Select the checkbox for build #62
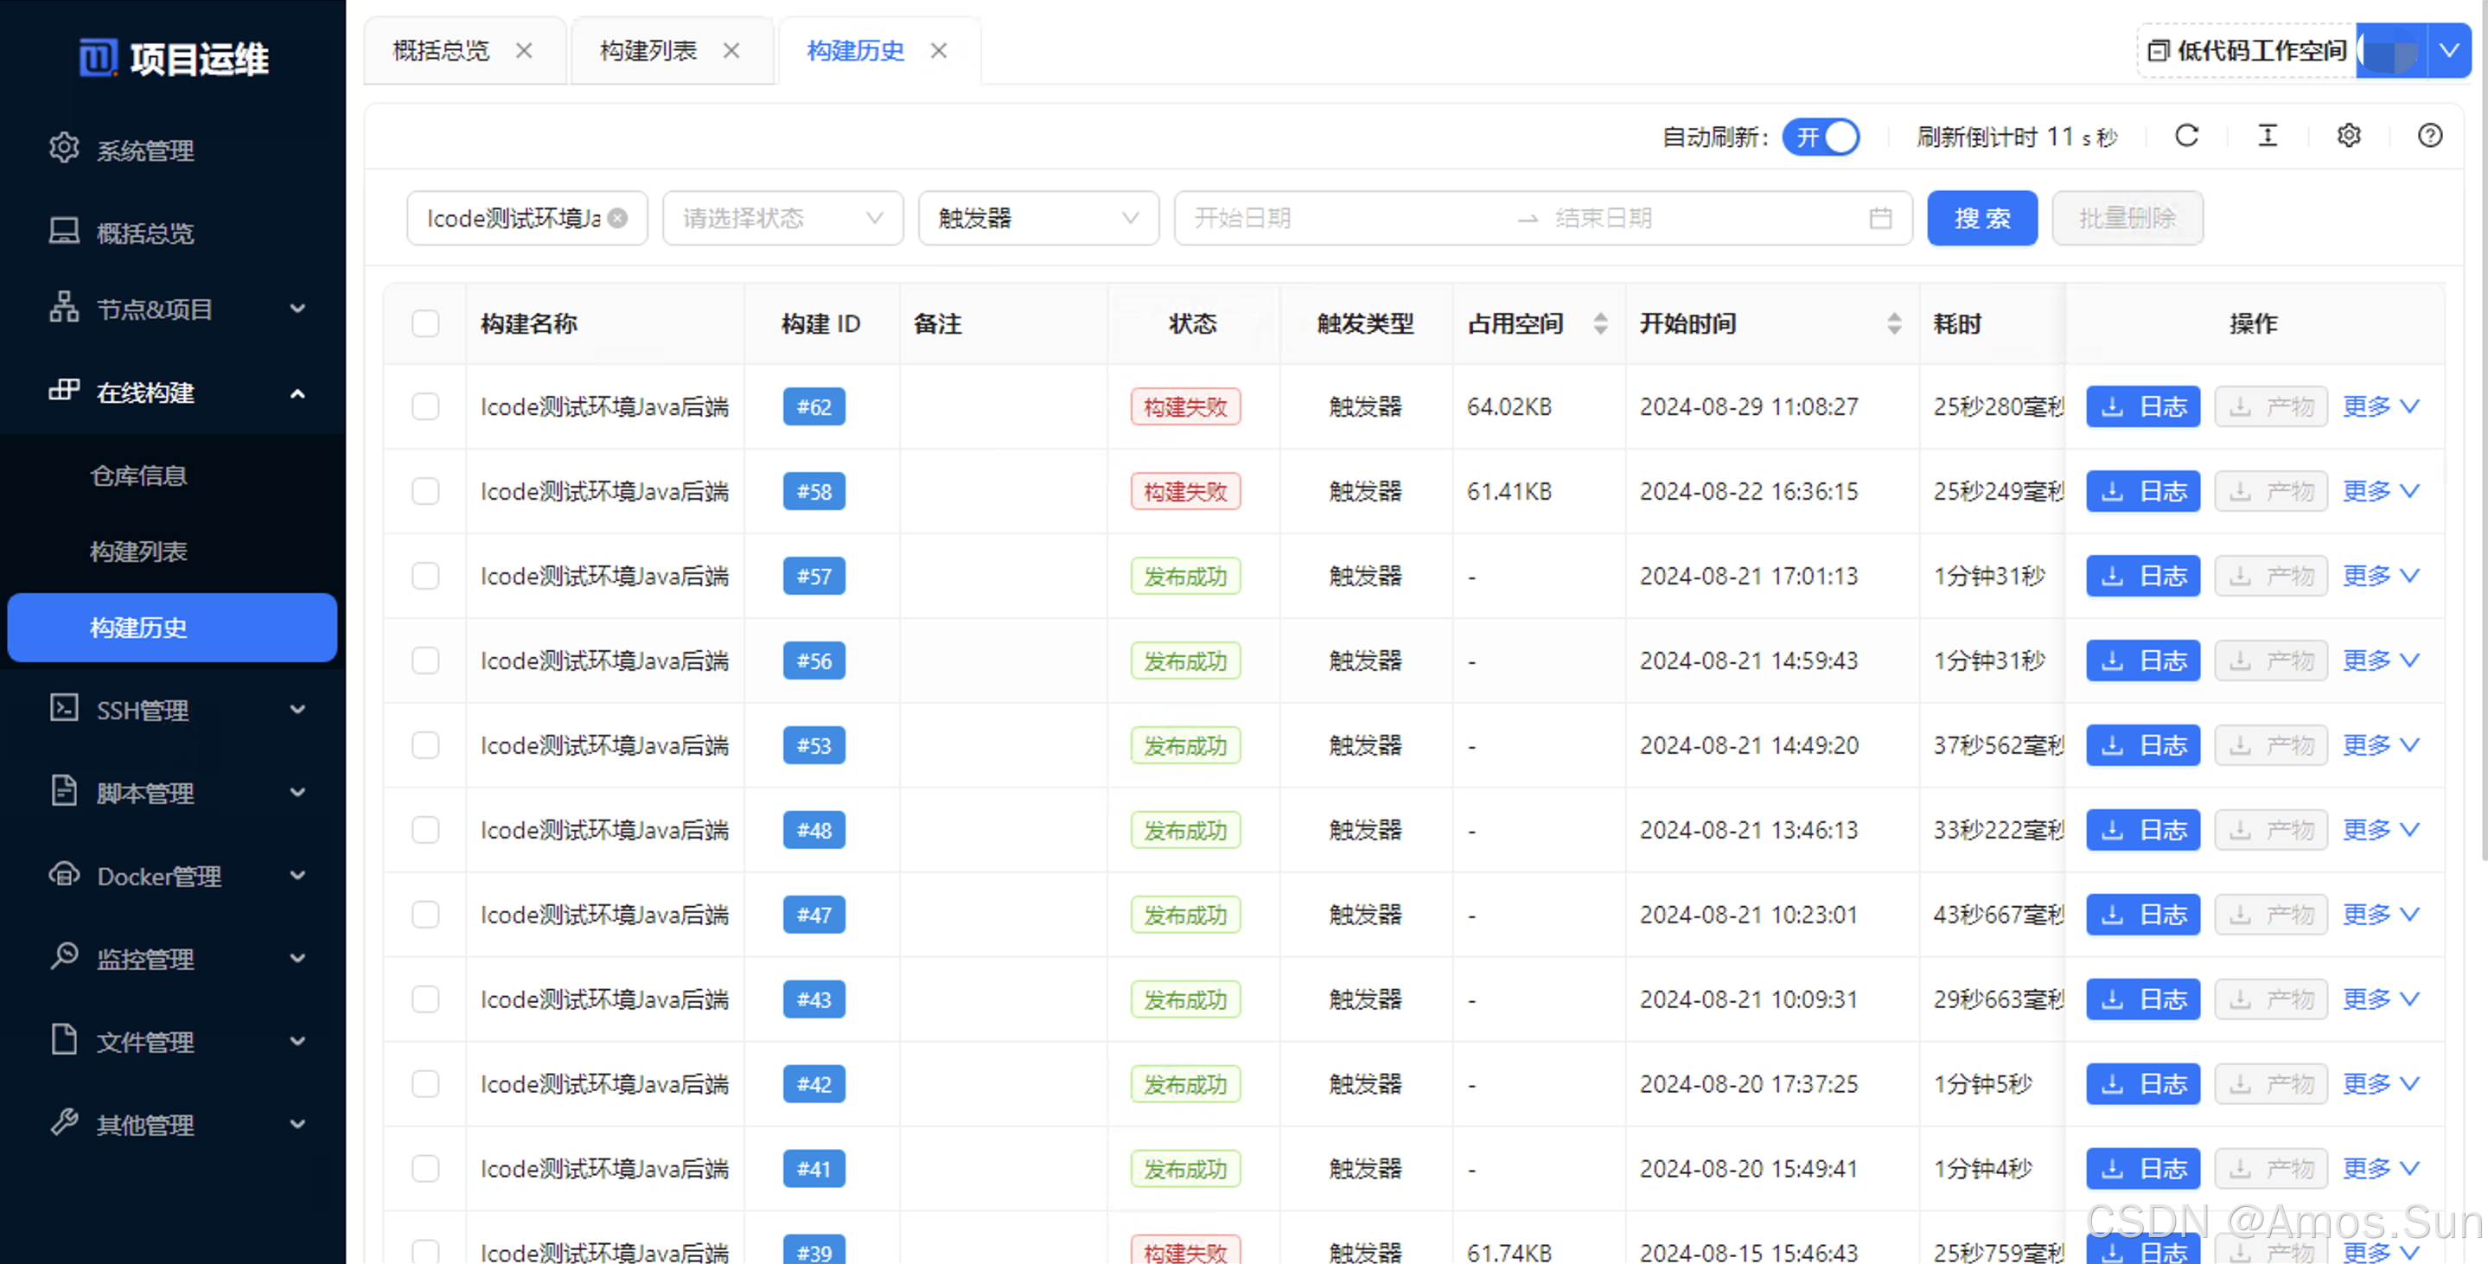Viewport: 2488px width, 1264px height. pos(425,406)
